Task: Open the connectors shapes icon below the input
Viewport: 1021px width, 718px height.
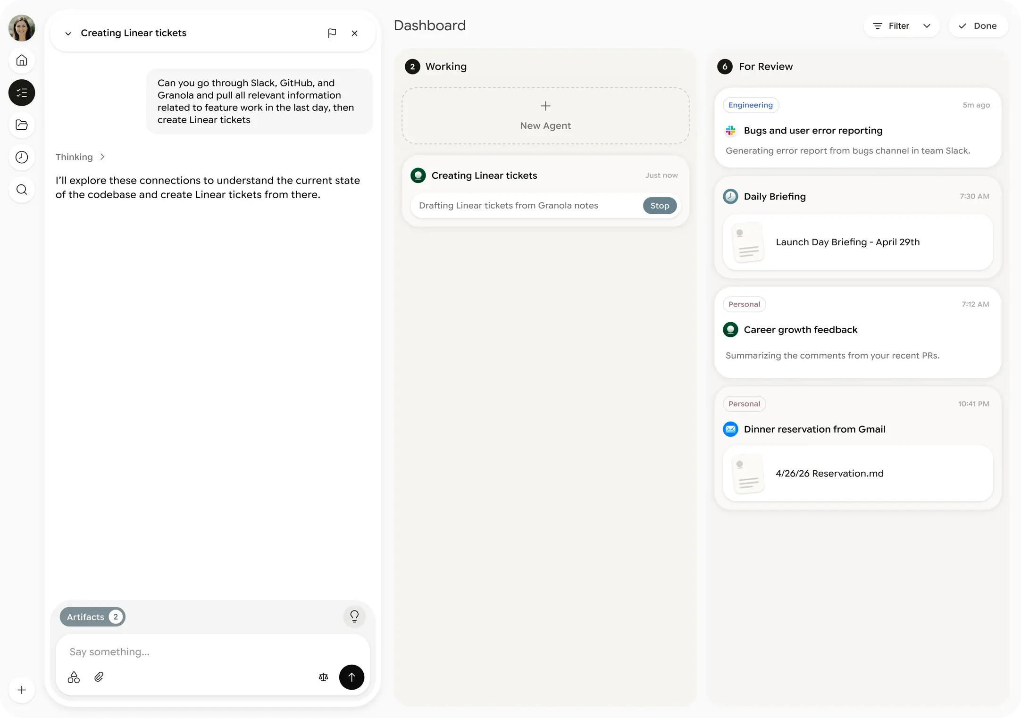Action: pyautogui.click(x=74, y=677)
